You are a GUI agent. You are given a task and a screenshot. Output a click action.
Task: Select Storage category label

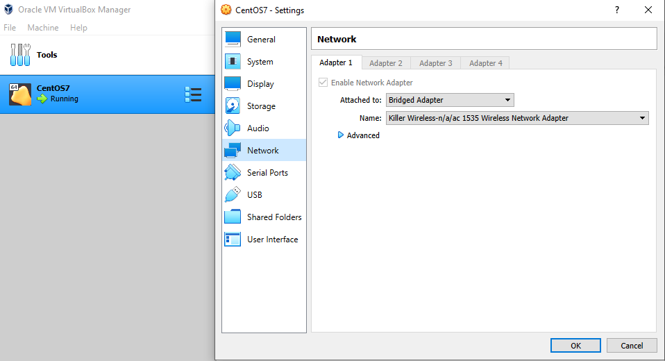click(261, 106)
